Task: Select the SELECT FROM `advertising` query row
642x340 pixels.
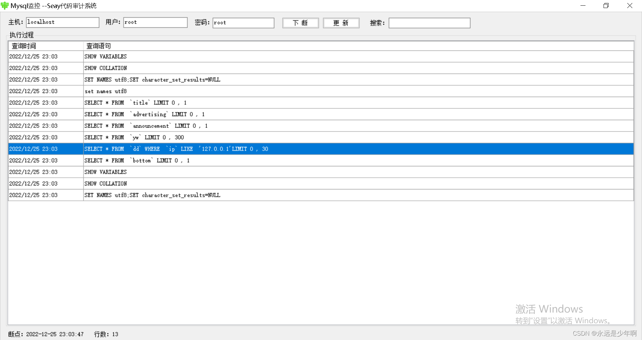Action: pos(321,114)
